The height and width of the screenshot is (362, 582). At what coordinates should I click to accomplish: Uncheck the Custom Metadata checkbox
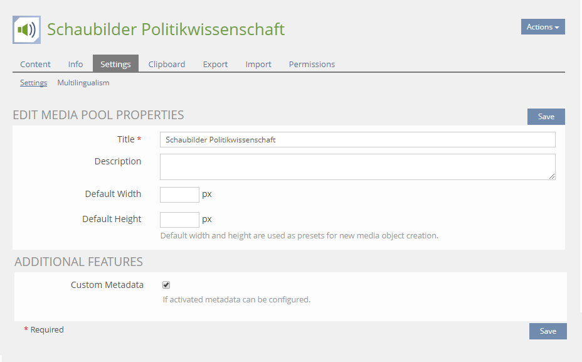[166, 285]
